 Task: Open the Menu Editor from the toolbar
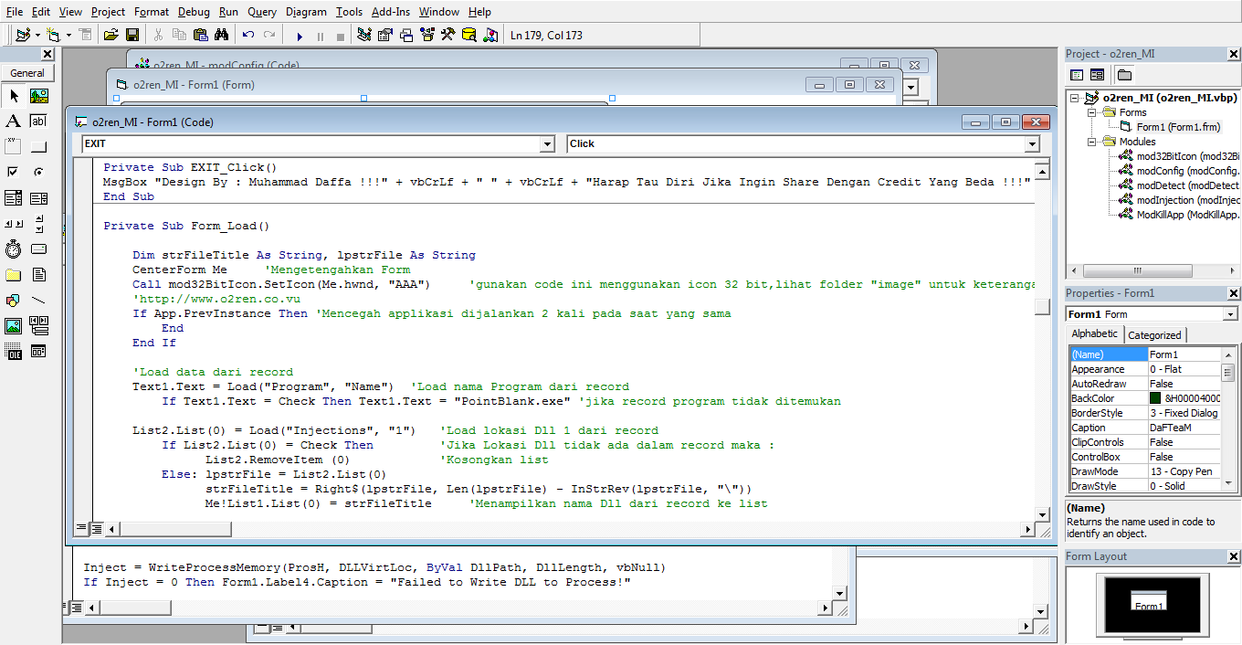click(x=85, y=34)
